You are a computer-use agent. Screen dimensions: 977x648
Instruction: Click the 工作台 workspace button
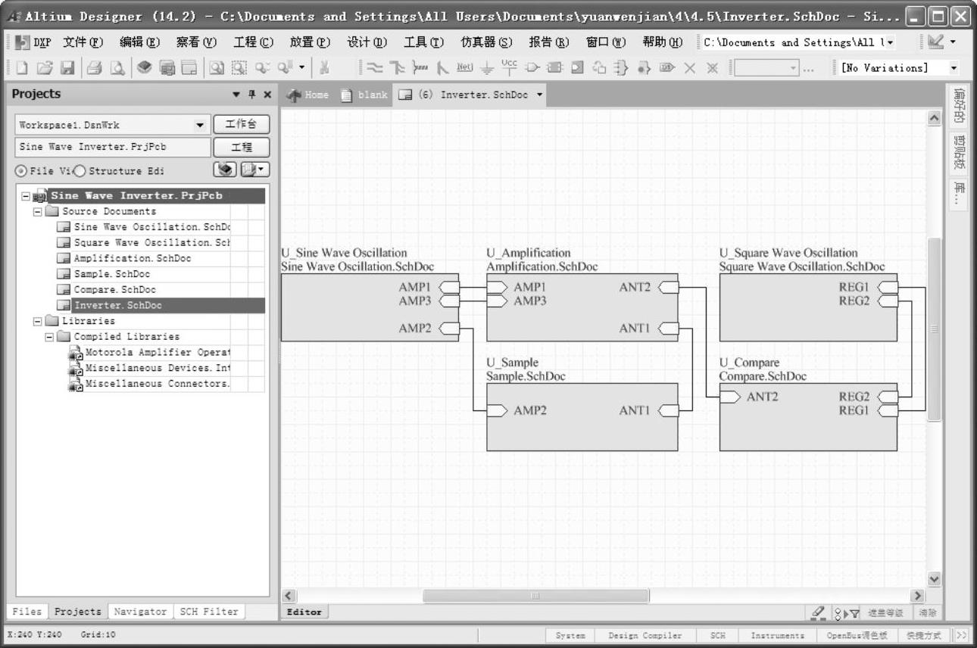click(241, 125)
